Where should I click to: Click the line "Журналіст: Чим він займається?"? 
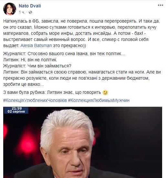click(37, 66)
